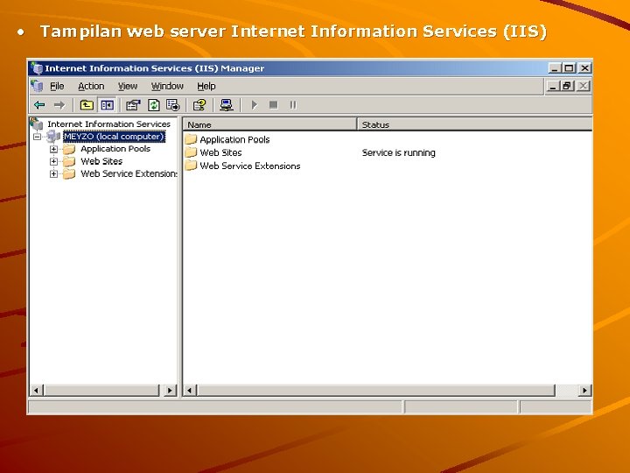Click right pane scrollbar right arrow
Image resolution: width=630 pixels, height=473 pixels.
(x=584, y=390)
